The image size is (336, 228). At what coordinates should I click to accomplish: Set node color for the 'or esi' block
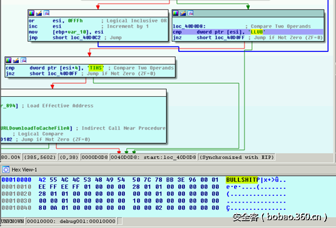(x=32, y=13)
